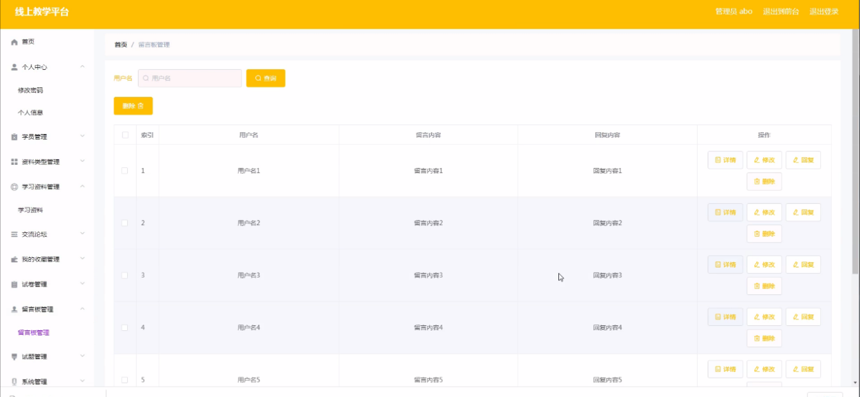
Task: Click the 我的收藏管理 sidebar icon
Action: (14, 260)
